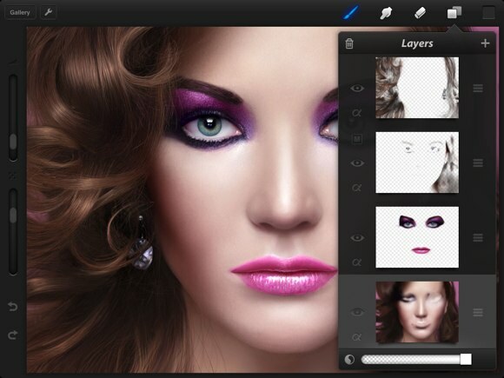Image resolution: width=504 pixels, height=378 pixels.
Task: Select the face base layer thumbnail
Action: click(x=417, y=312)
